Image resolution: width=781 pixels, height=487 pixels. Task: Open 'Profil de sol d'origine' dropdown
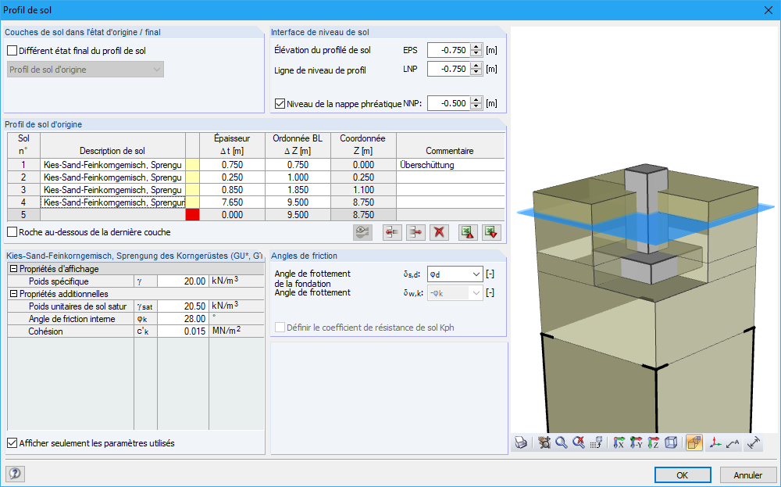click(x=86, y=70)
